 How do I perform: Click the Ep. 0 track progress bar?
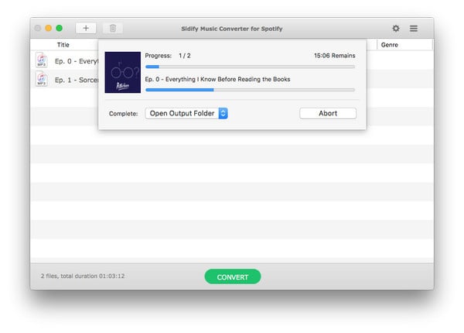click(x=250, y=90)
